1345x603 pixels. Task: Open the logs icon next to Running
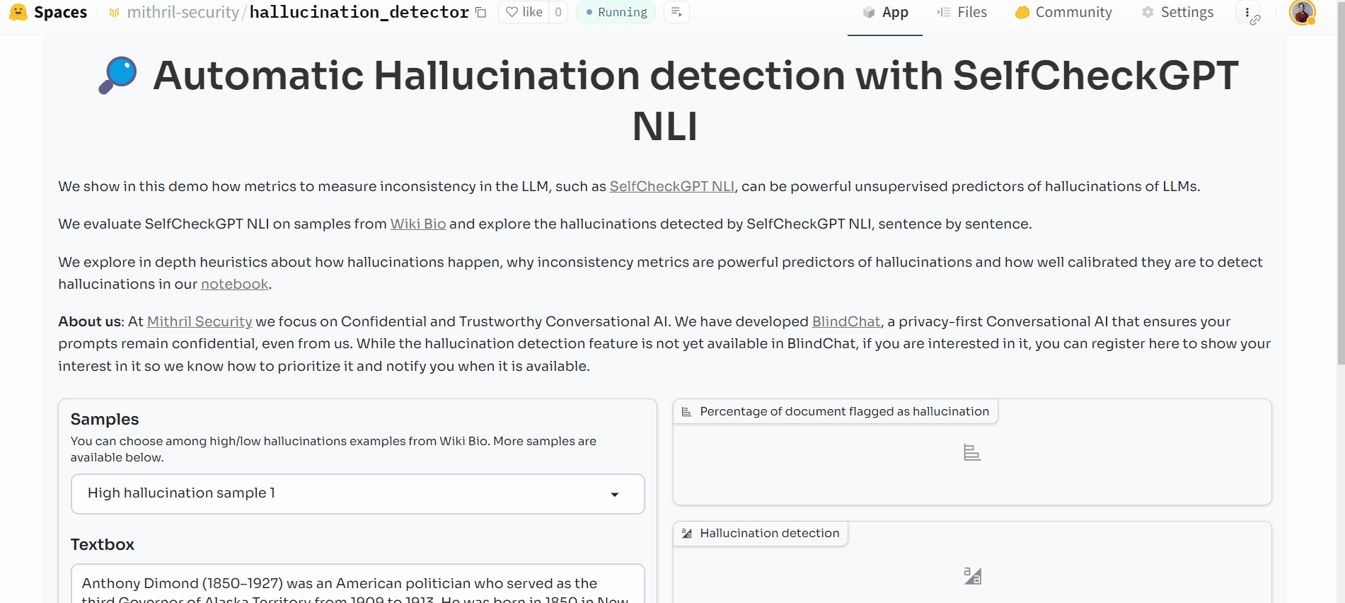point(676,12)
